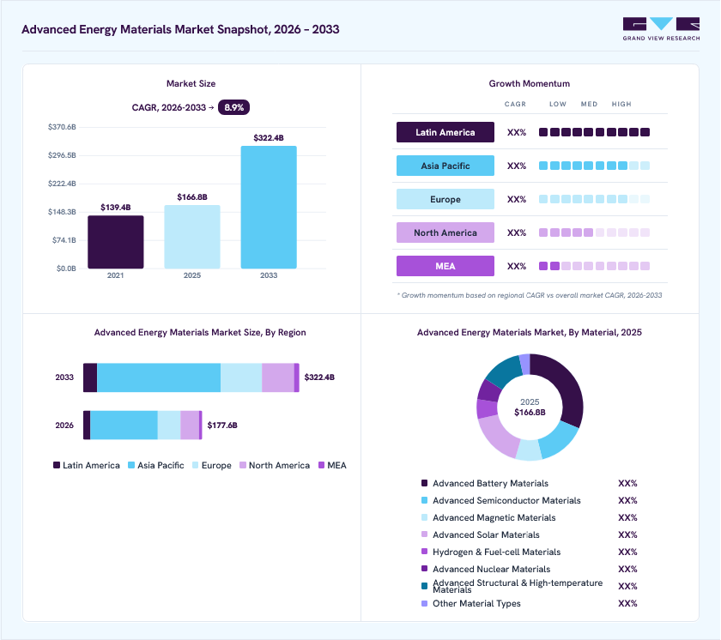Click the HIGH column header
Screen dimensions: 721x640
(621, 105)
